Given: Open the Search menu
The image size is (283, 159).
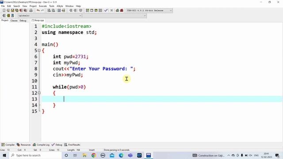Looking at the screenshot, I should point(17,6).
